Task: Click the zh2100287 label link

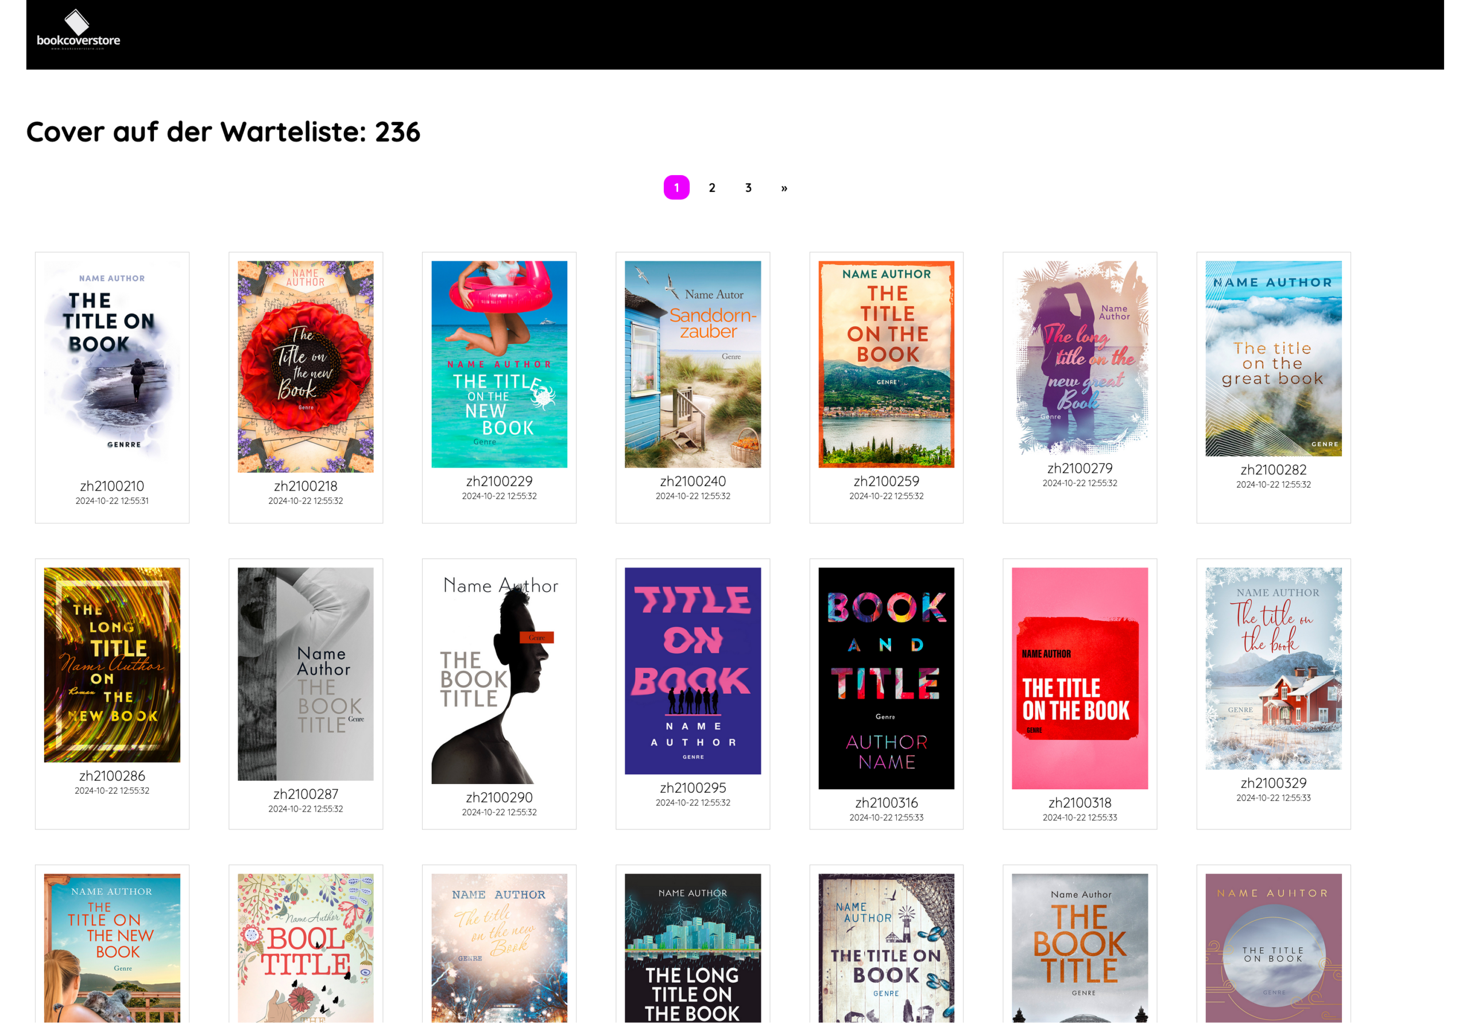Action: (305, 794)
